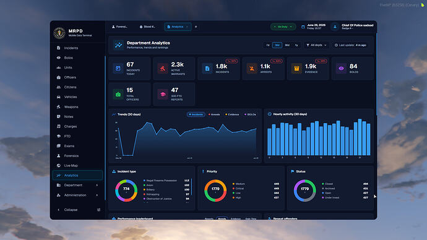Click the calendar icon beside the date
This screenshot has width=427, height=240.
point(303,27)
